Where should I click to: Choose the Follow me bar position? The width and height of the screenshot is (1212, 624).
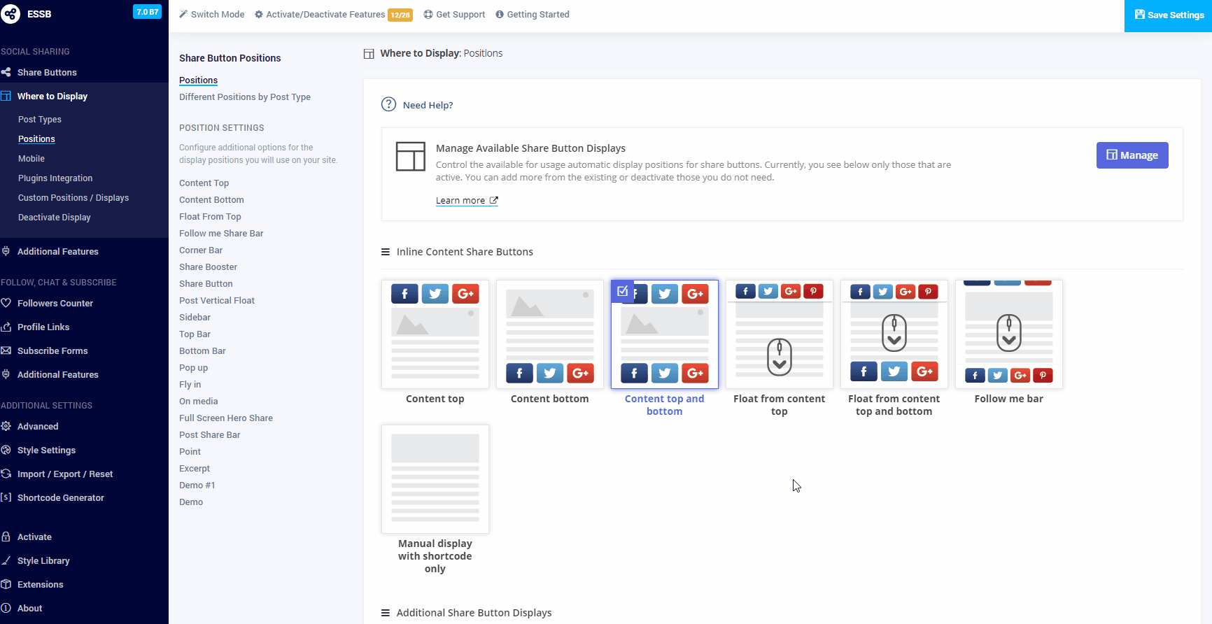(1008, 334)
